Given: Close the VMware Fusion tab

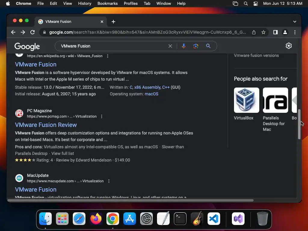Looking at the screenshot, I should 102,22.
